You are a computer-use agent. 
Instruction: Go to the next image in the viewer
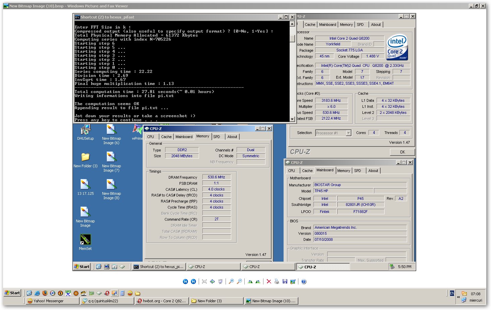click(x=193, y=281)
